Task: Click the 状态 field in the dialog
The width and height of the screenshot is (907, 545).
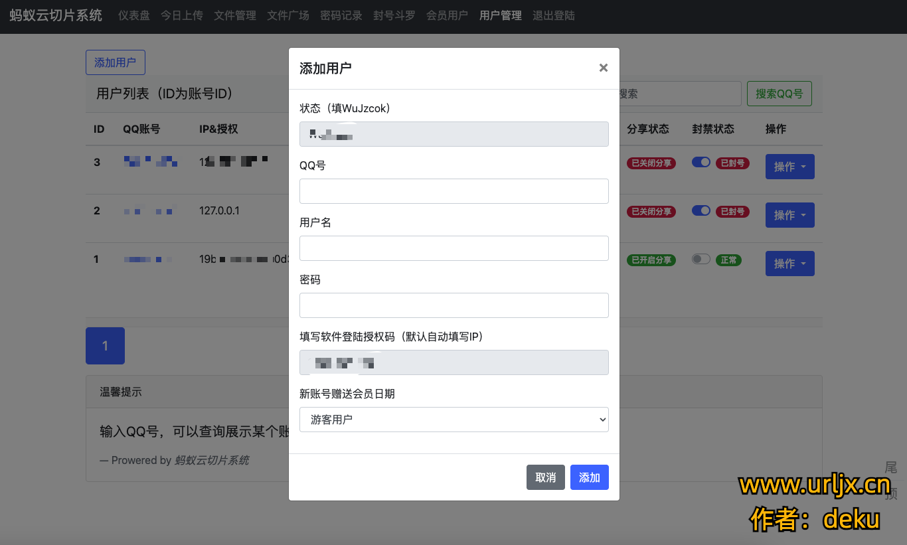Action: pyautogui.click(x=454, y=134)
